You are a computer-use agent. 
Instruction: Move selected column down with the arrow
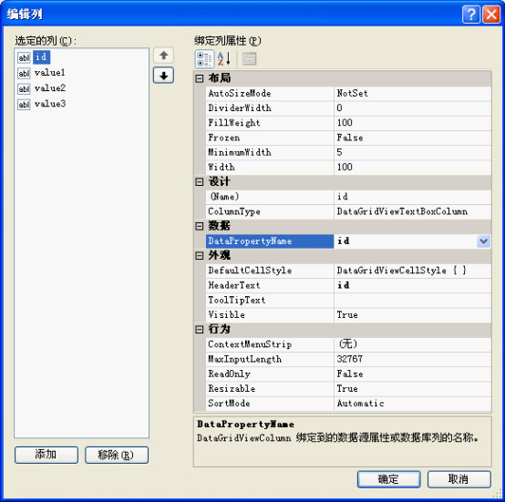pyautogui.click(x=163, y=76)
